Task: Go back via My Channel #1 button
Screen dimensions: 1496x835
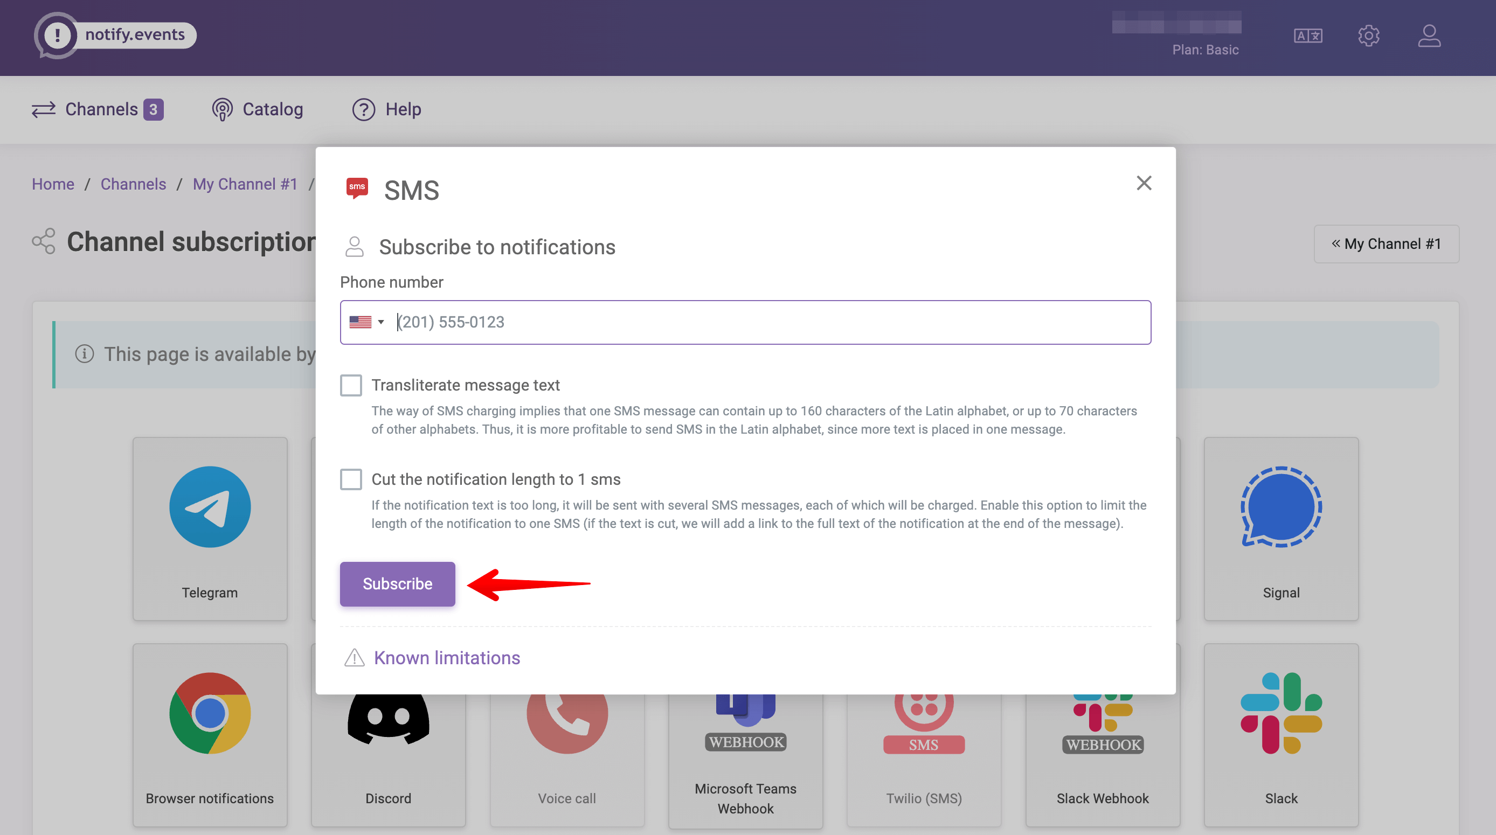Action: [1386, 244]
